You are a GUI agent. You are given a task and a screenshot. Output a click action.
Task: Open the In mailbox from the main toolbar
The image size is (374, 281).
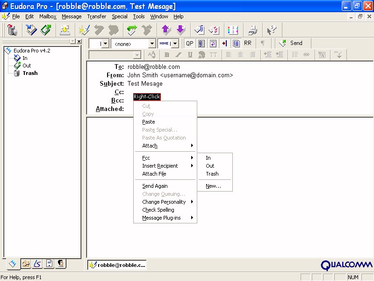tap(31, 30)
